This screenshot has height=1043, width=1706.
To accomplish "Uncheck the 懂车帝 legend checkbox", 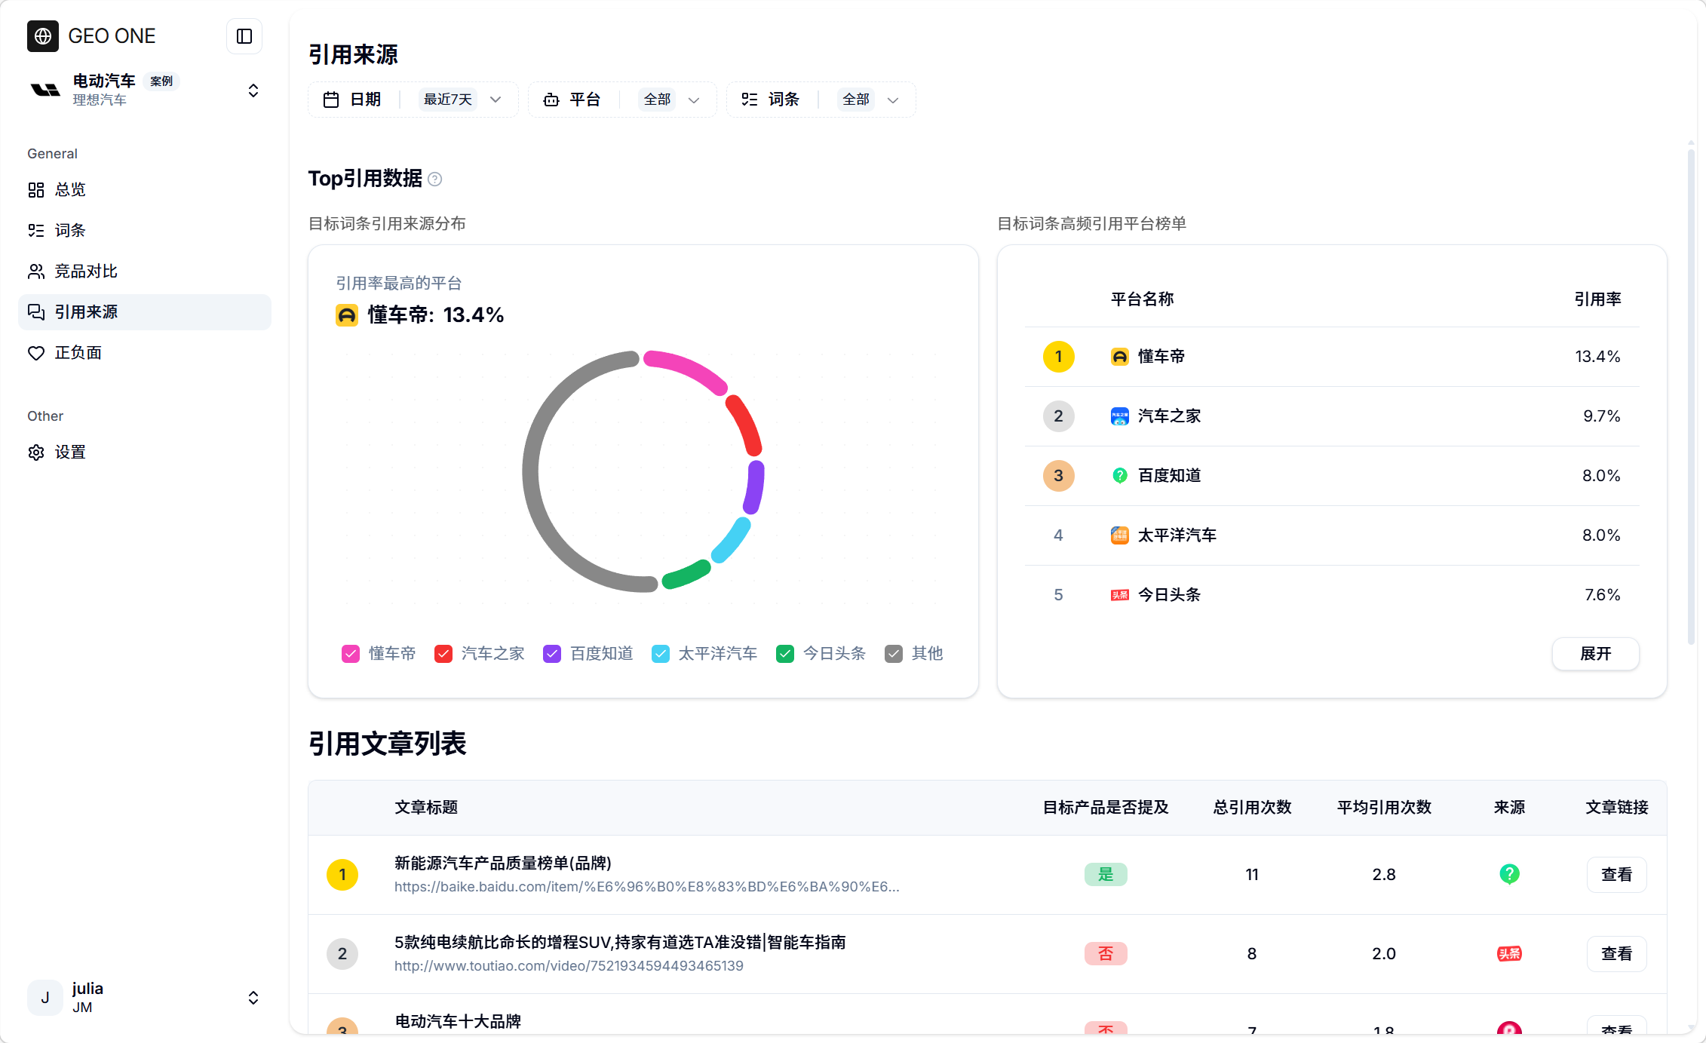I will coord(351,654).
